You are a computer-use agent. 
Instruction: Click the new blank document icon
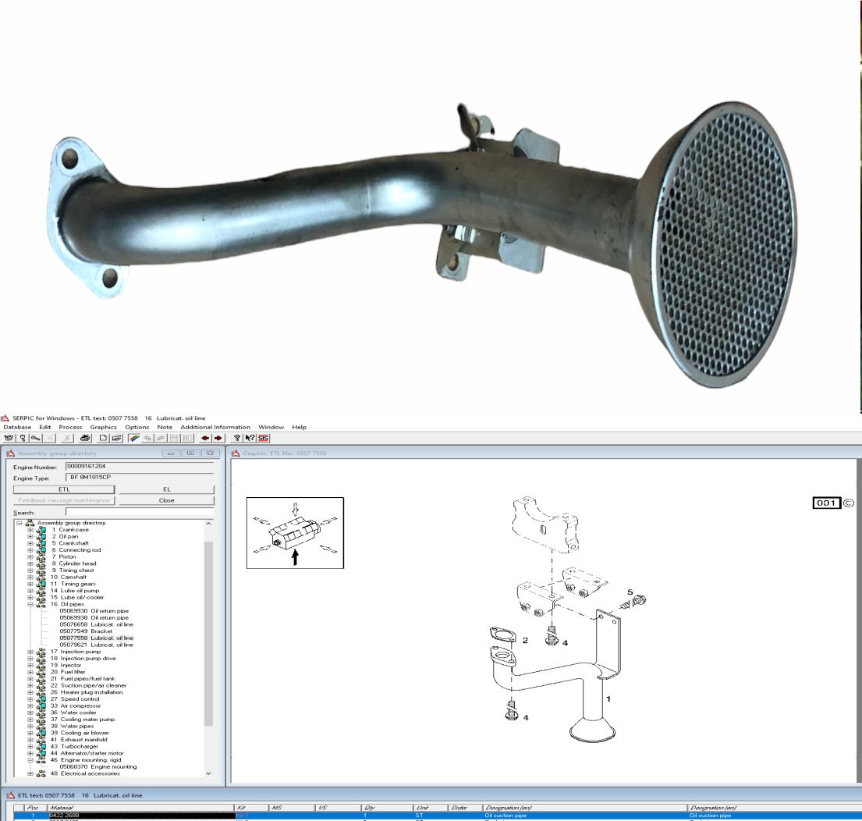pyautogui.click(x=103, y=439)
